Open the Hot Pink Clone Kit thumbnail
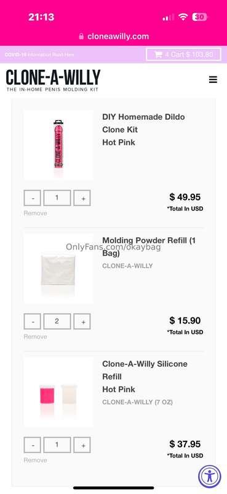 coord(58,145)
